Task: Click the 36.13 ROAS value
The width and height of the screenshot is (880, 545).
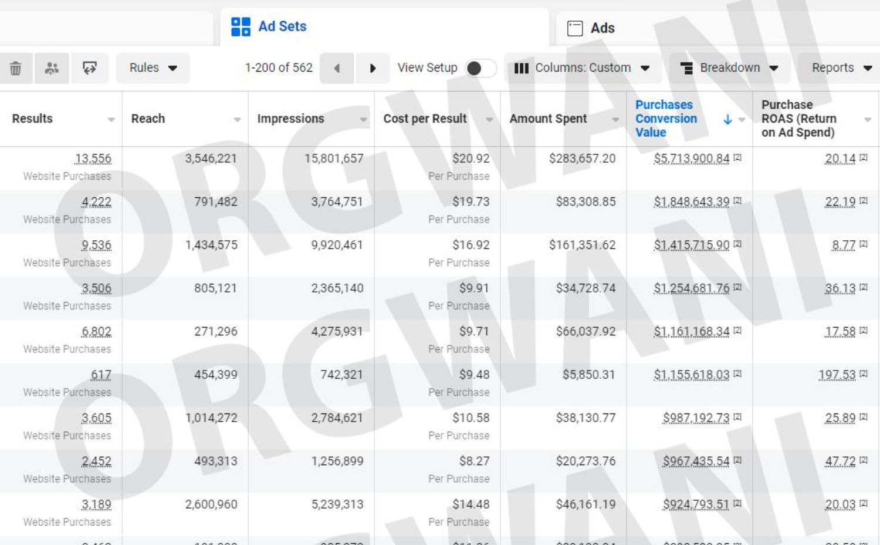Action: [840, 288]
